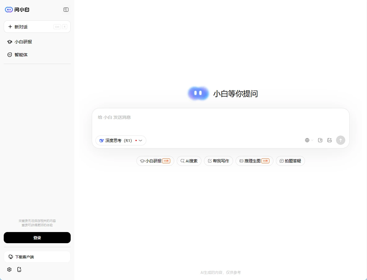Select the 拍题答疑 shortcut chip
This screenshot has height=280, width=367.
coord(290,161)
